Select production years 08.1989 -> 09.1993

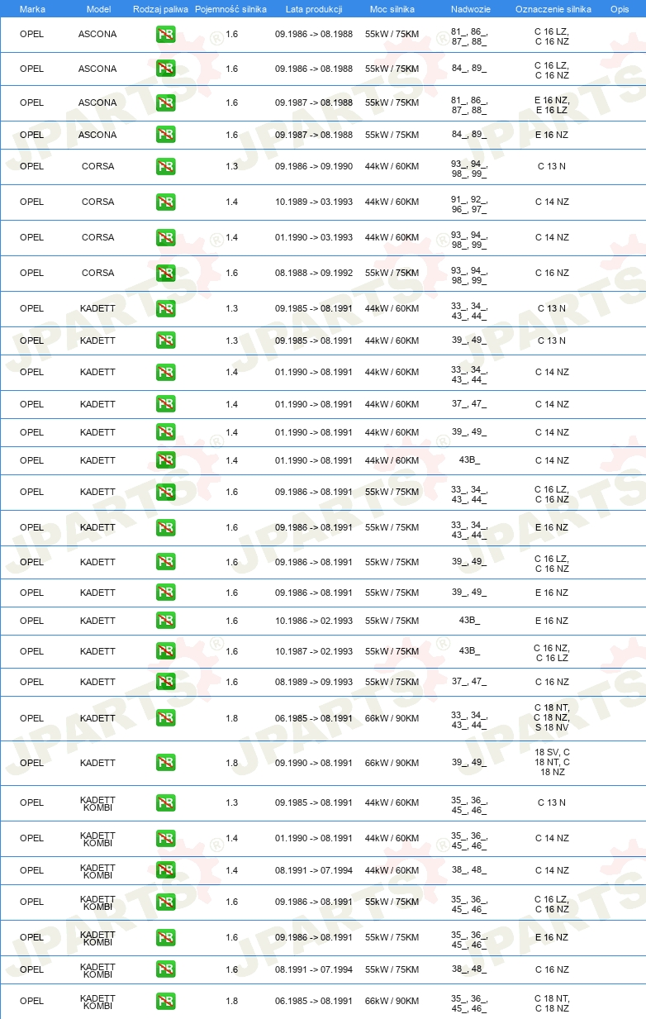coord(314,682)
